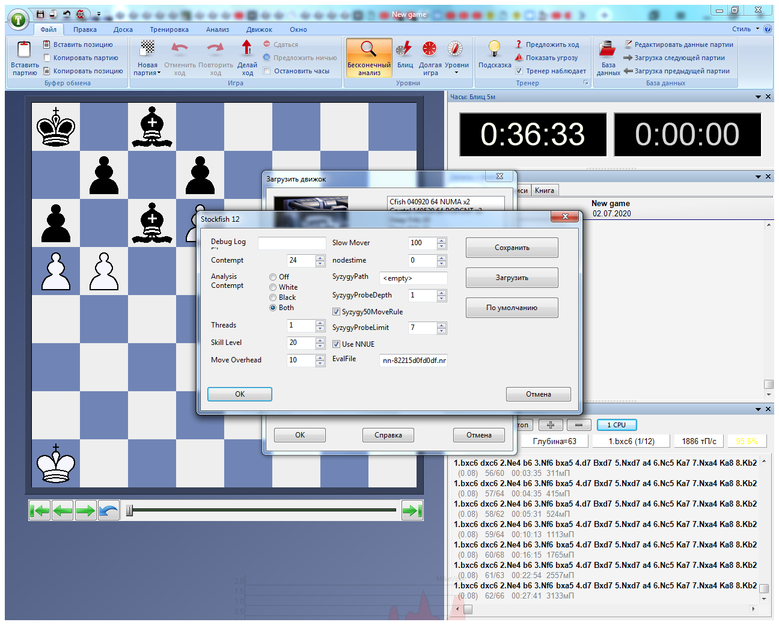This screenshot has height=625, width=779.
Task: Open the Доска ribbon tab
Action: click(x=123, y=29)
